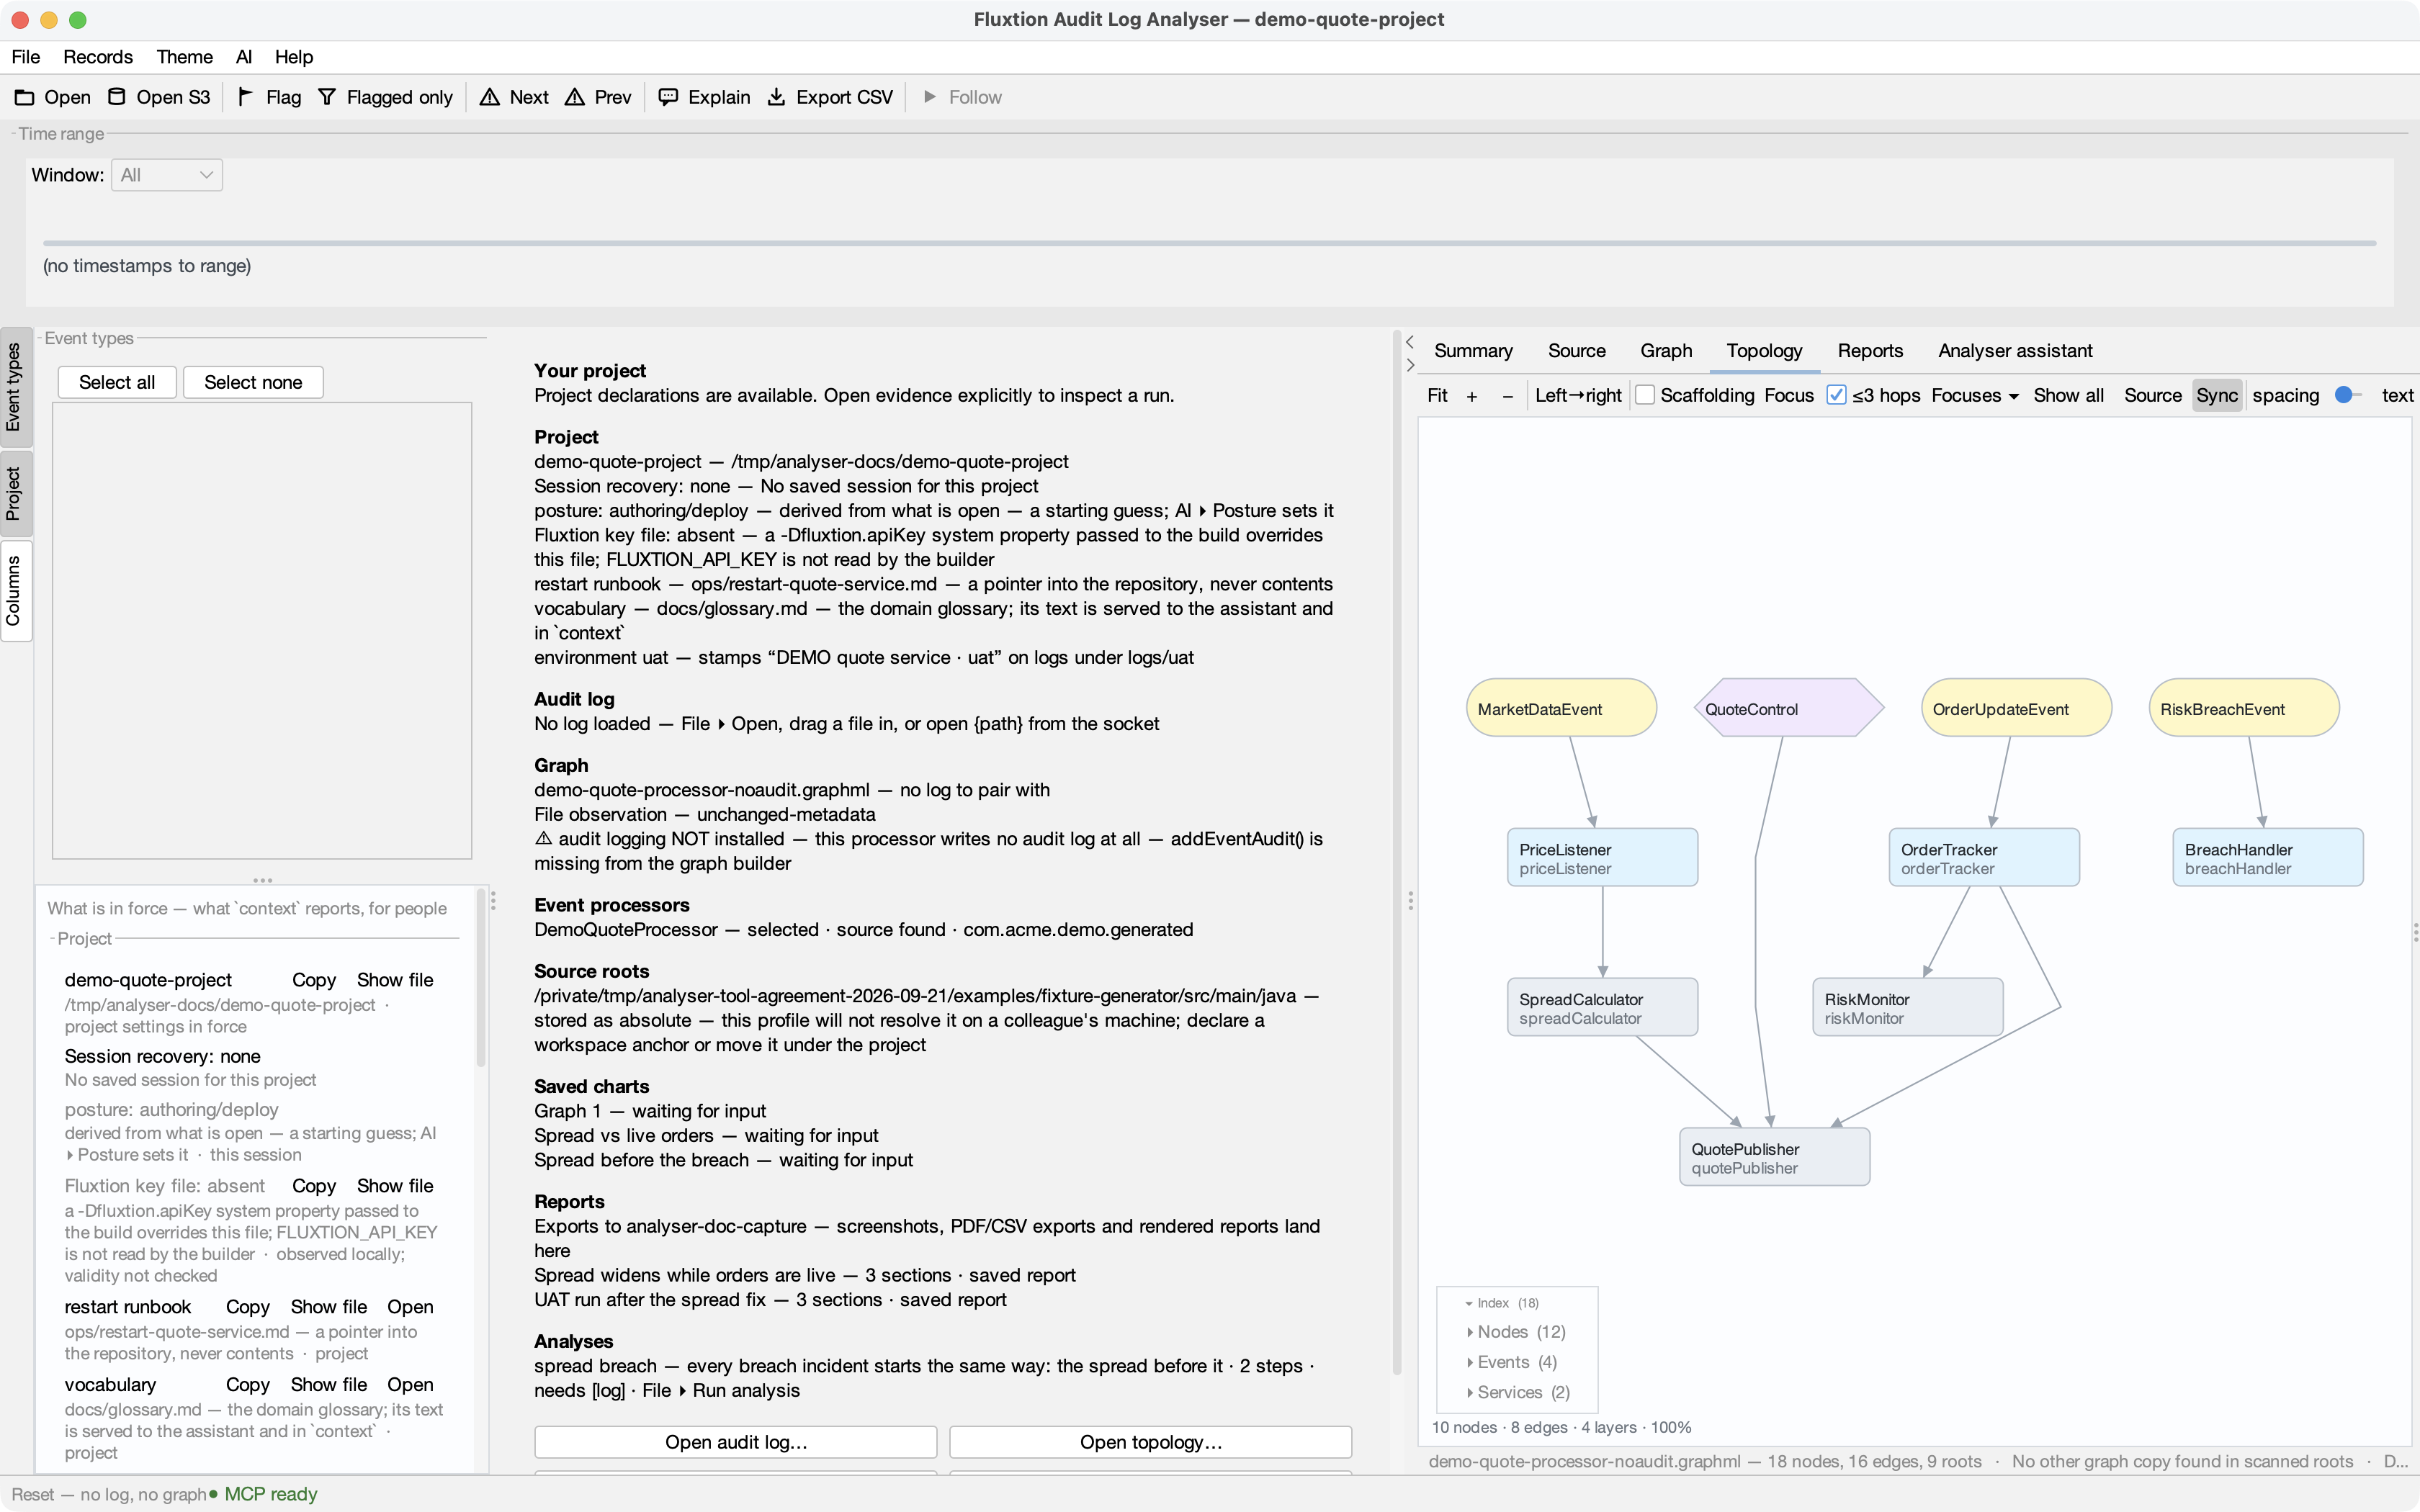This screenshot has width=2420, height=1512.
Task: Click the Flagged only filter icon
Action: [x=327, y=97]
